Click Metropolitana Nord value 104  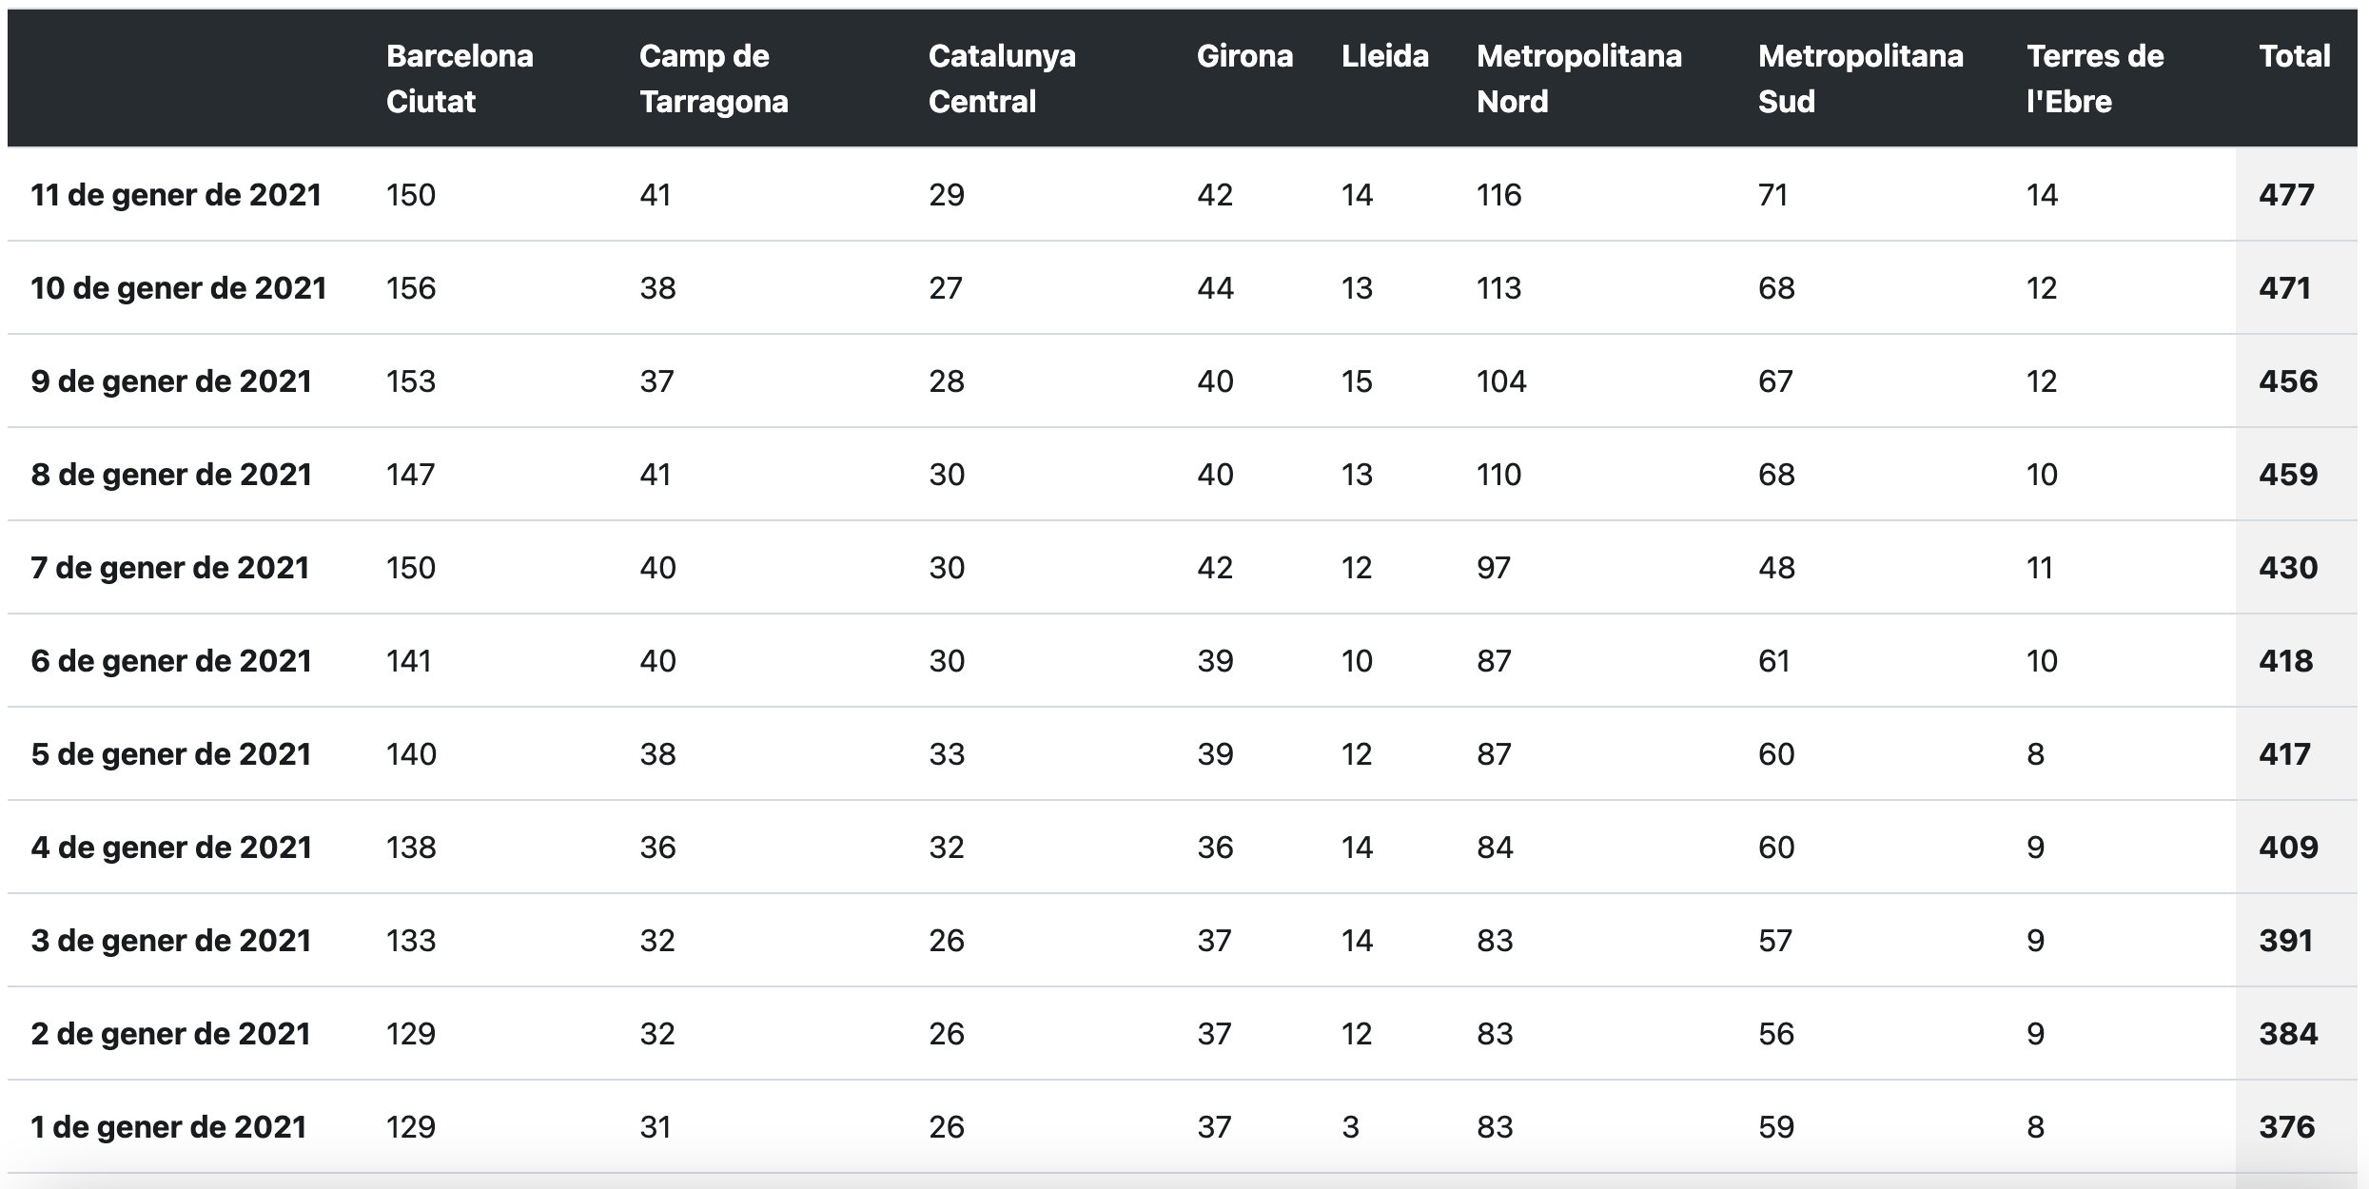1501,381
